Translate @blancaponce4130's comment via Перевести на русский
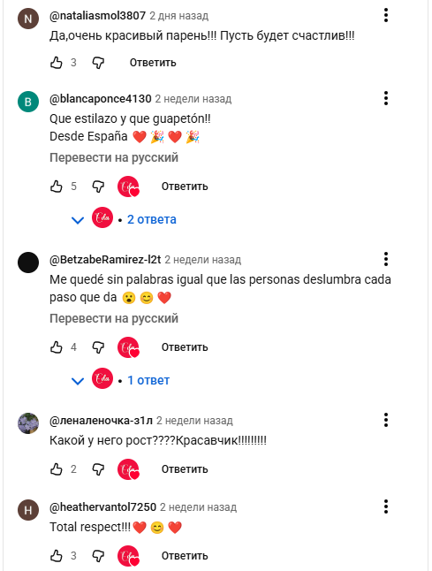The image size is (432, 571). 114,157
